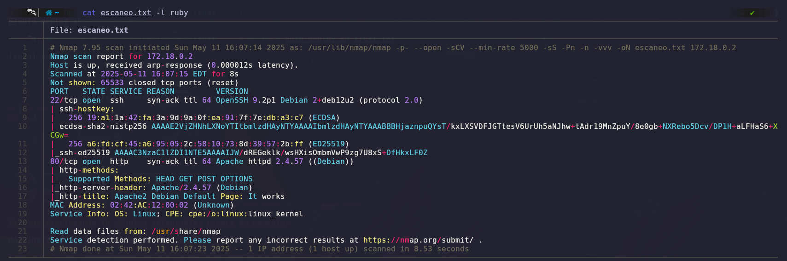Image resolution: width=787 pixels, height=261 pixels.
Task: Click the '-oN' option in line 1
Action: pos(624,48)
